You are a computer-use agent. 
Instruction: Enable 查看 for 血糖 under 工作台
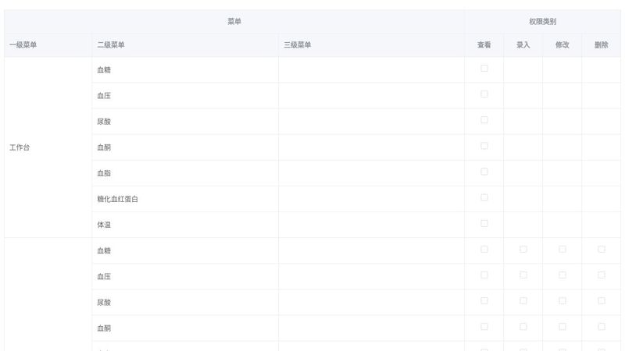[484, 69]
